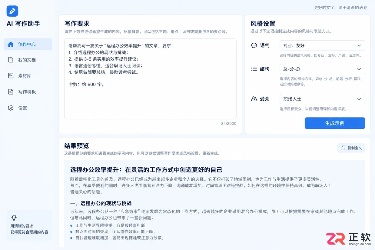Click the 84/2000 character counter
The image size is (375, 250).
(x=229, y=124)
